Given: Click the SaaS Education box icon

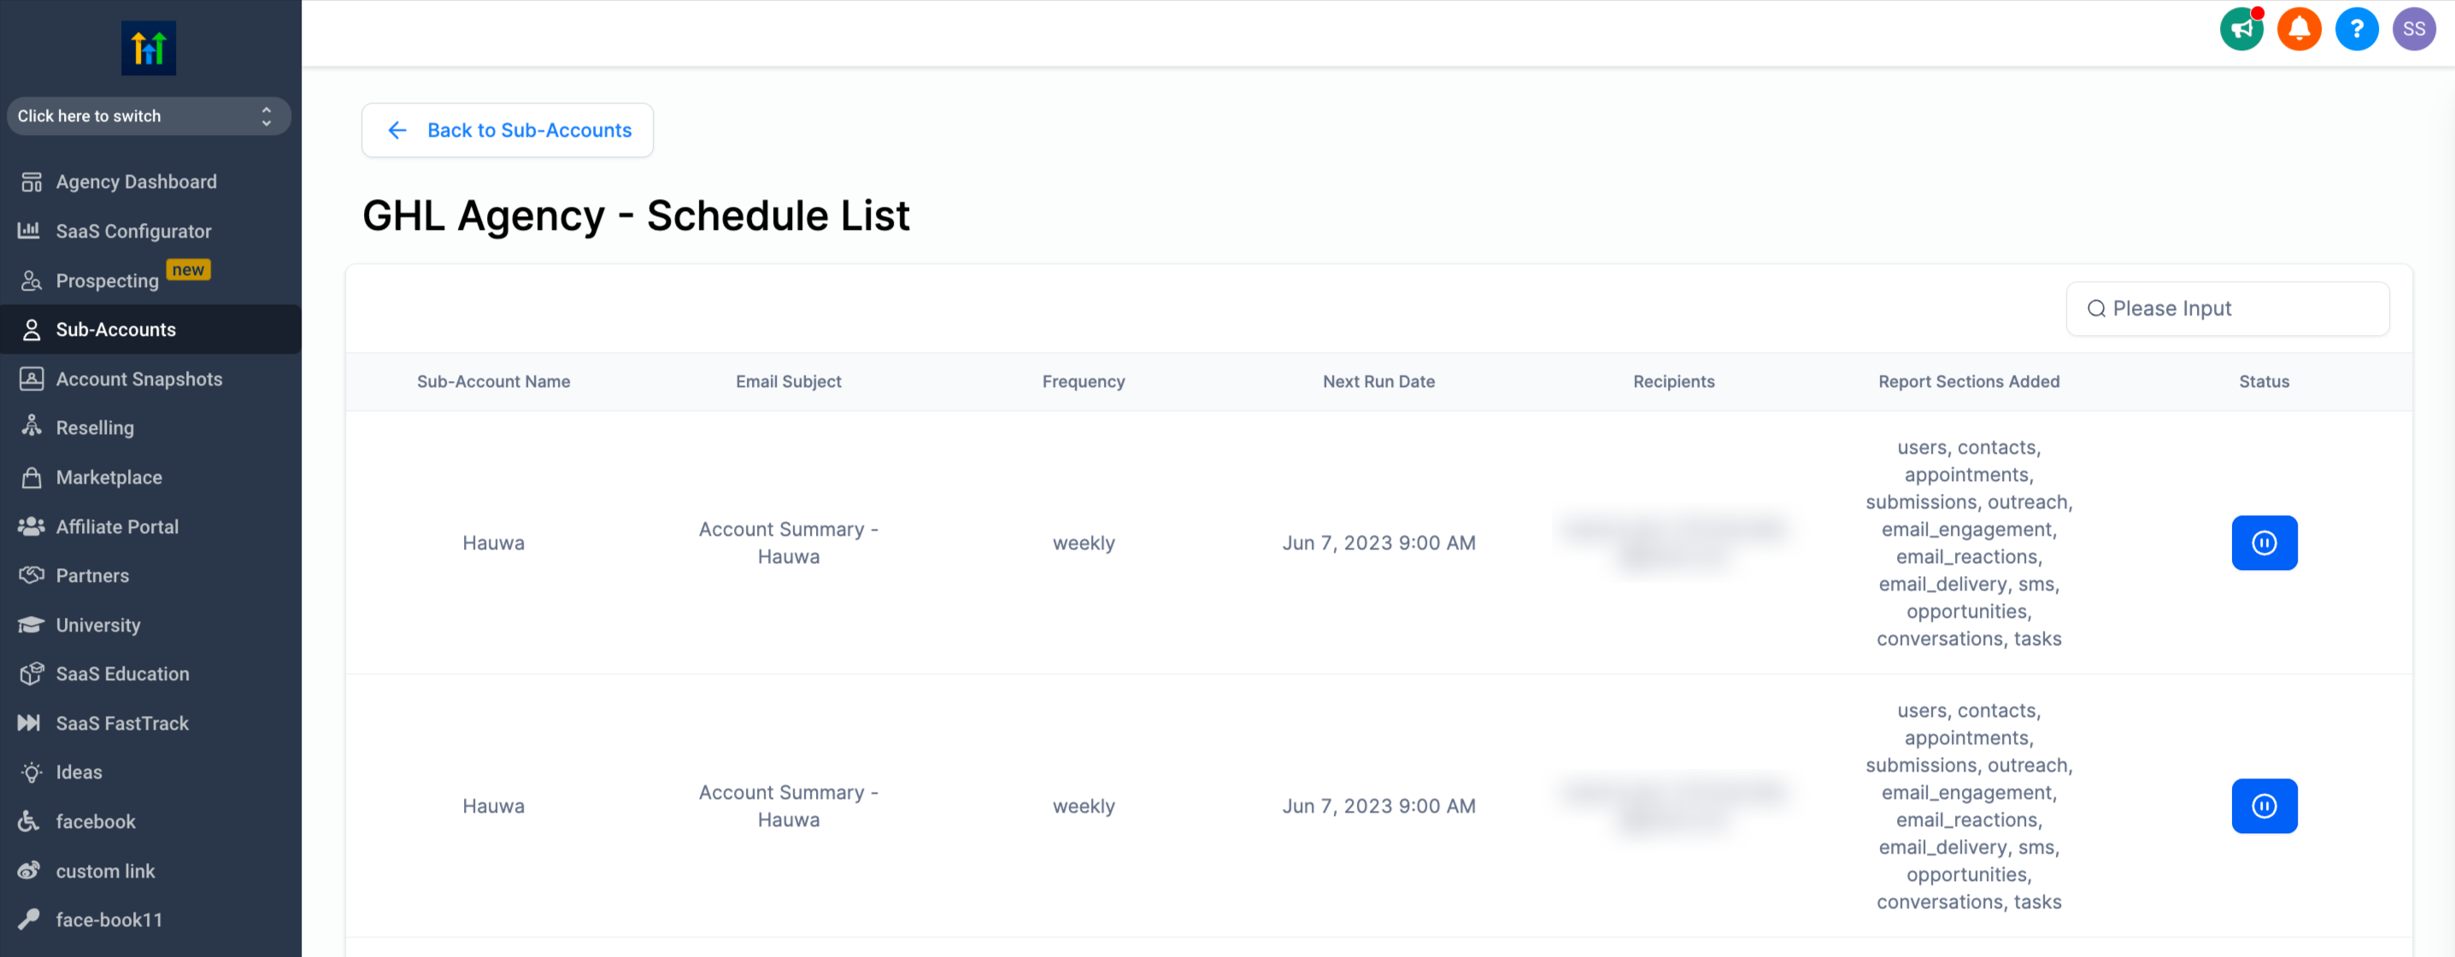Looking at the screenshot, I should [x=32, y=674].
